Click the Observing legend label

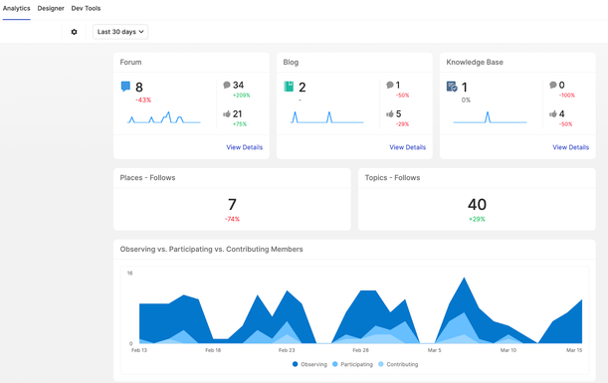coord(313,364)
